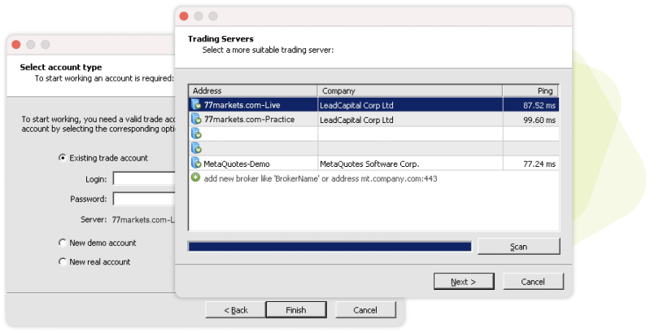659x333 pixels.
Task: Sort servers by Ping column header
Action: [530, 91]
